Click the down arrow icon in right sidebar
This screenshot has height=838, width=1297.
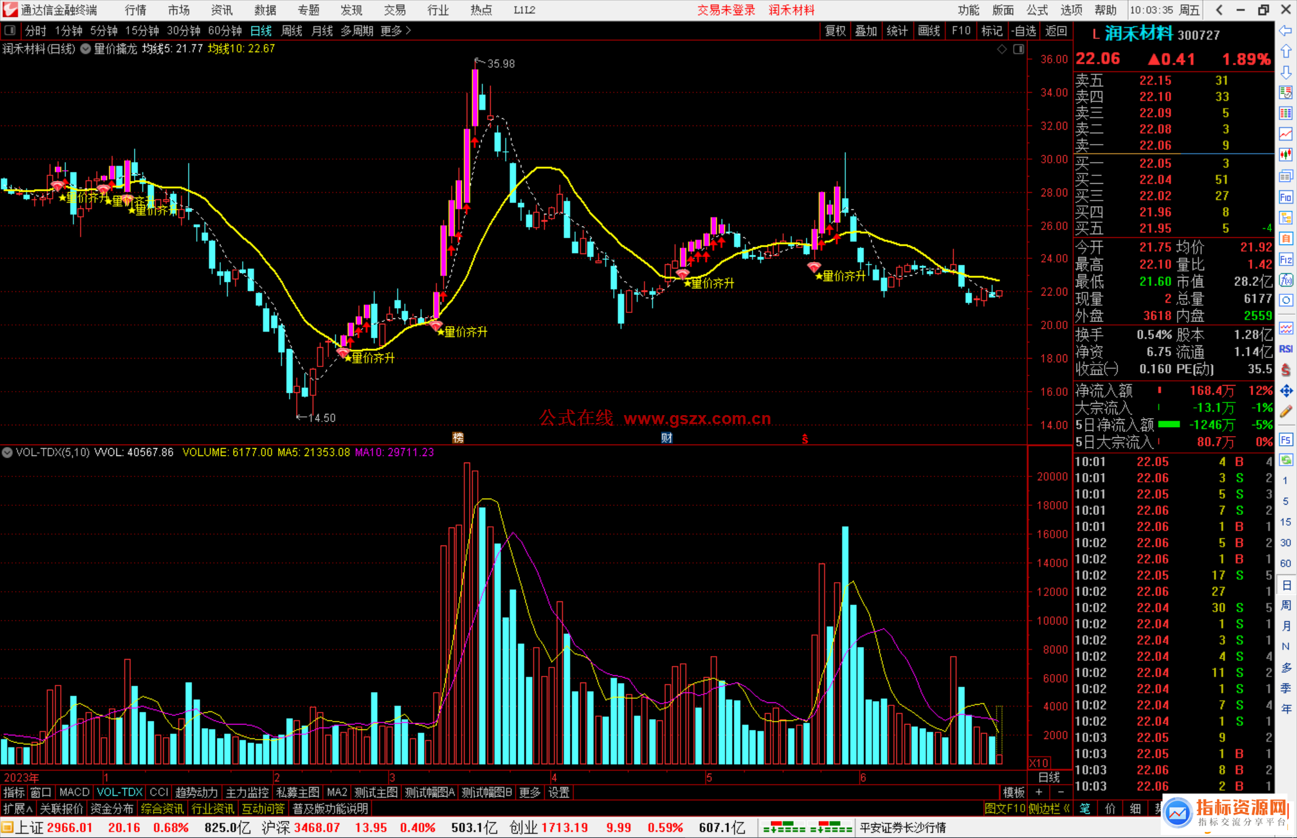1286,72
